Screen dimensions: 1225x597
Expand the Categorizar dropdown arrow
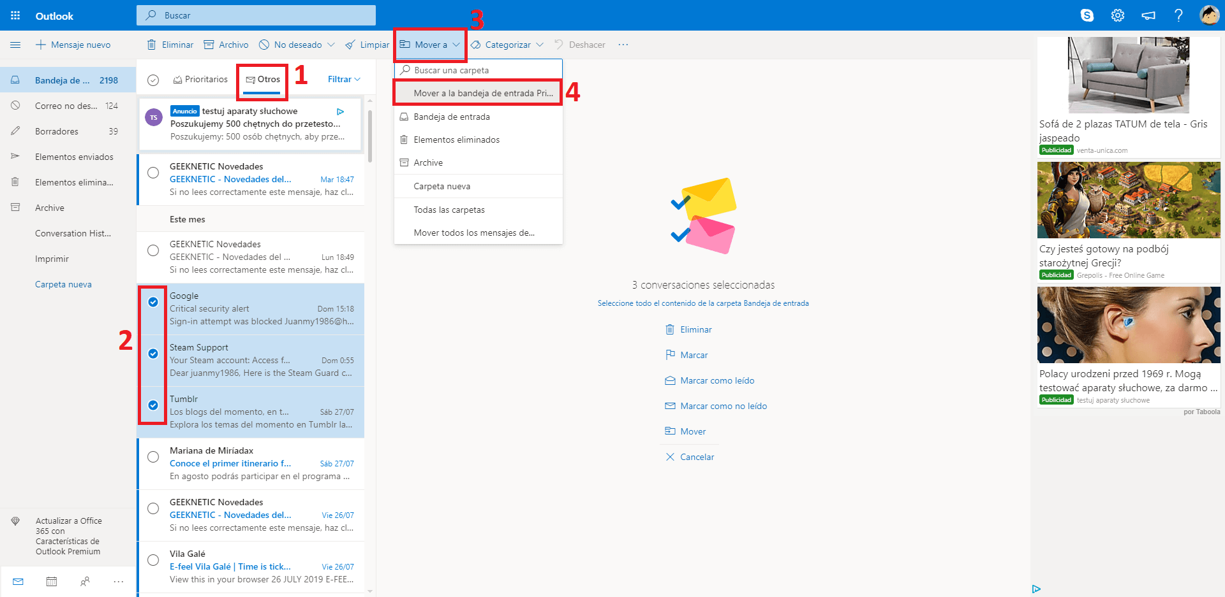tap(540, 45)
